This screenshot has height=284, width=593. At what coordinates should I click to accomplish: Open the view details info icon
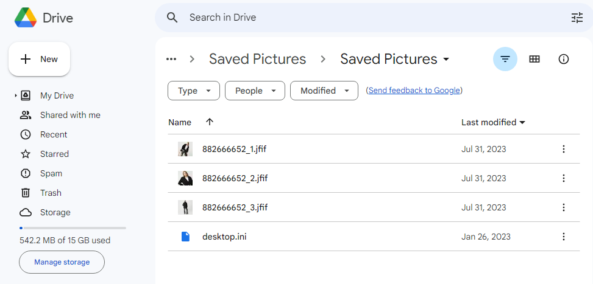[564, 59]
